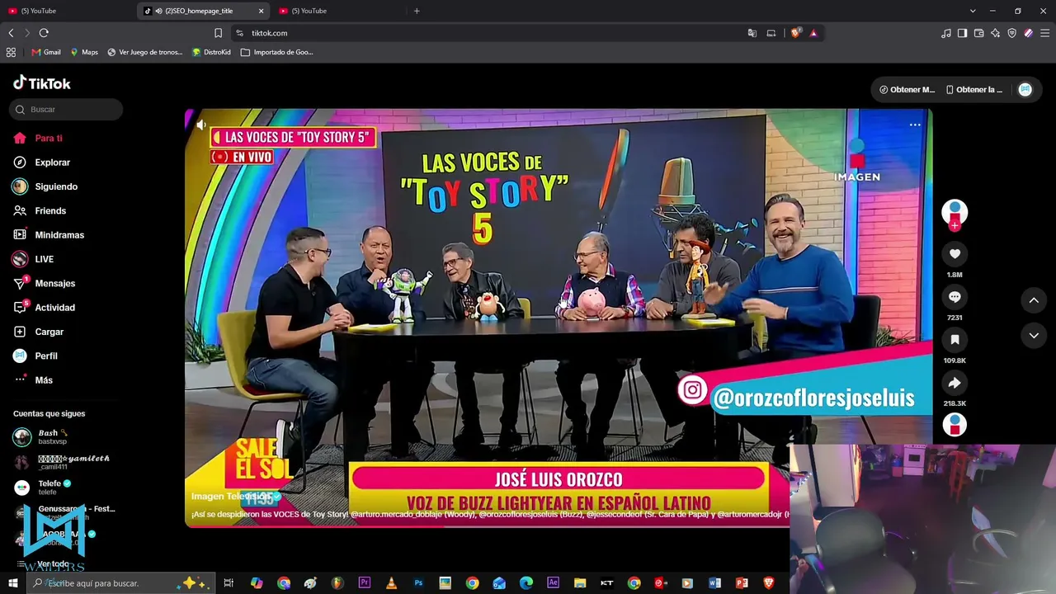Screen dimensions: 1056x594
Task: Open the DistroKid bookmark
Action: point(211,52)
